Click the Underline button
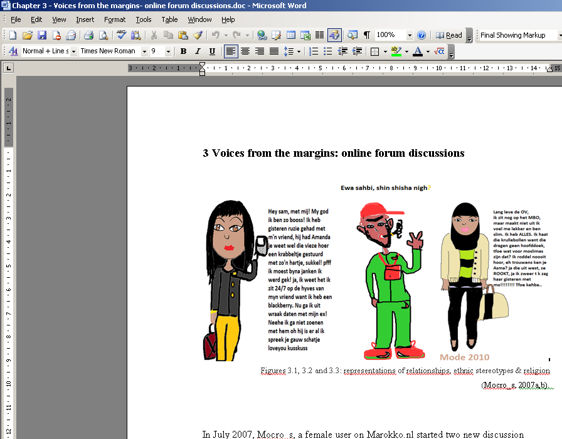Screen dimensions: 562x439 (x=212, y=51)
